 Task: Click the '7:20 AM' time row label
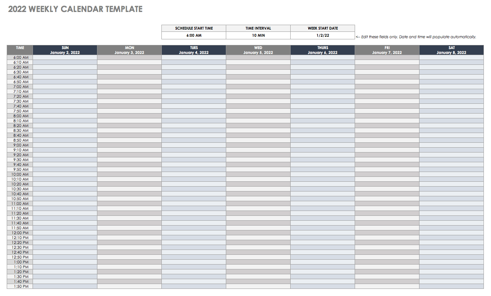[20, 96]
